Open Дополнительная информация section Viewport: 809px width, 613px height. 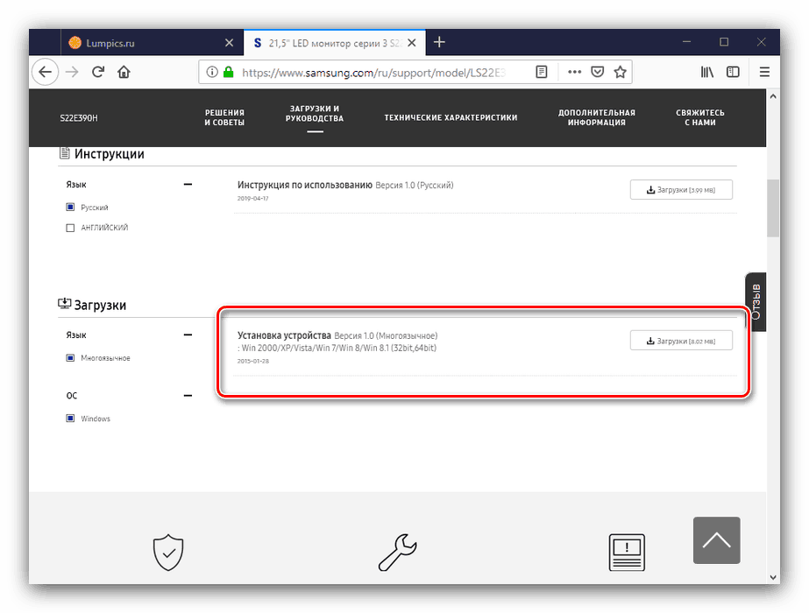pos(597,117)
